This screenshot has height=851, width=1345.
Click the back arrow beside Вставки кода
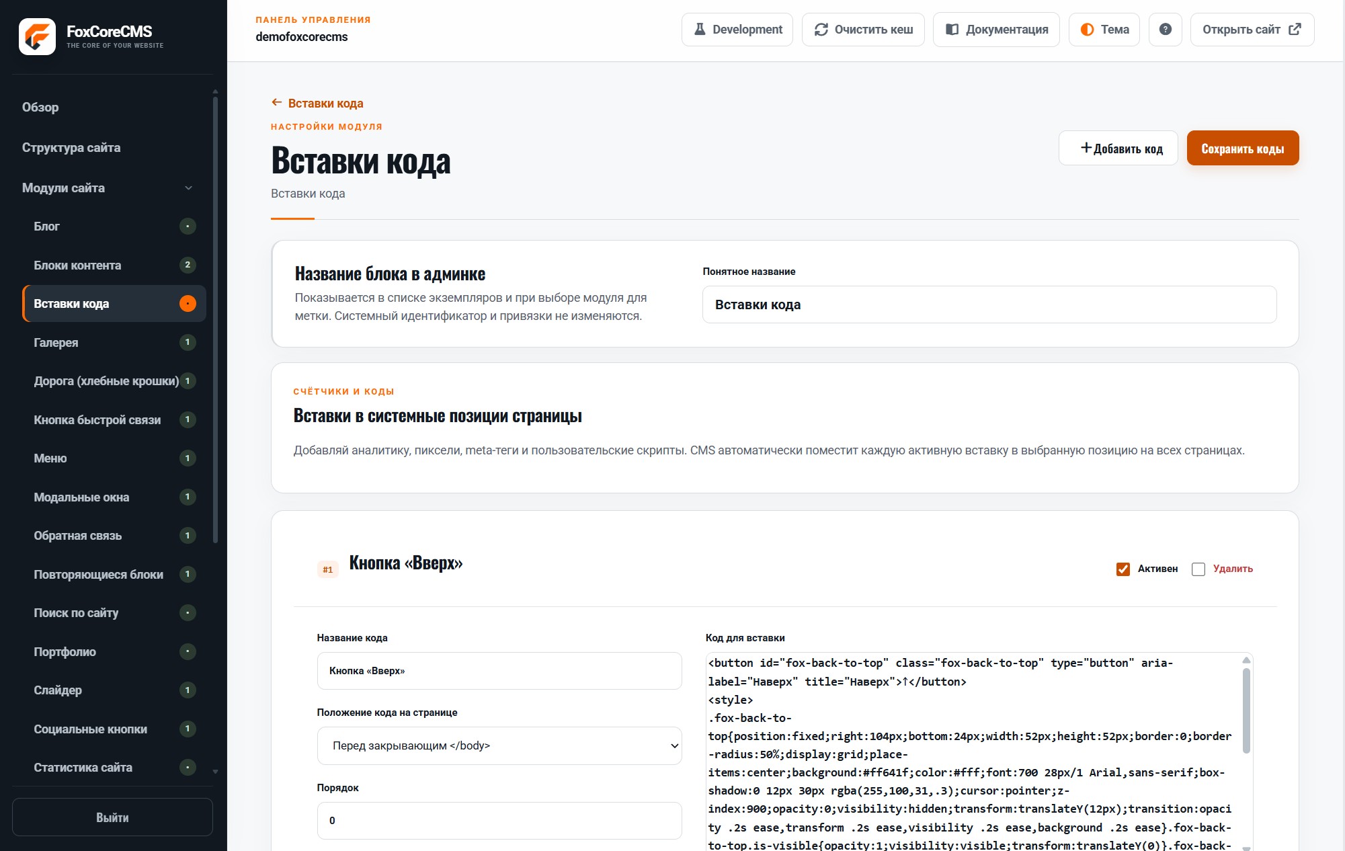(x=276, y=103)
